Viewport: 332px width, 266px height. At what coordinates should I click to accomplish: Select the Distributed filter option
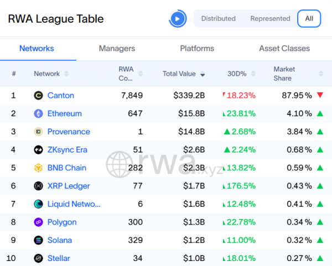pos(218,19)
